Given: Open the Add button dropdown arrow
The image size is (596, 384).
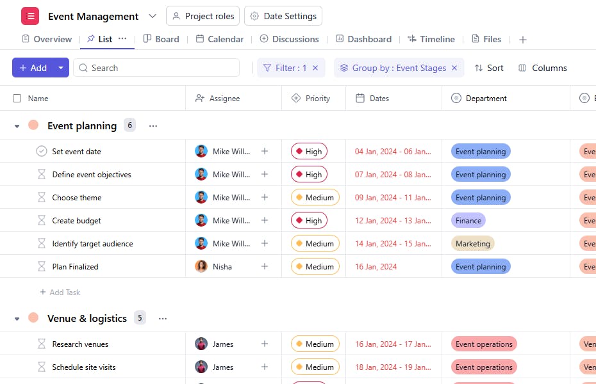Looking at the screenshot, I should click(x=61, y=68).
